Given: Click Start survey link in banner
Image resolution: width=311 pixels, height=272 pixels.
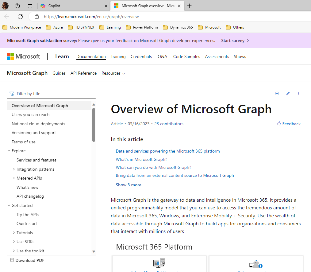Looking at the screenshot, I should [x=235, y=41].
